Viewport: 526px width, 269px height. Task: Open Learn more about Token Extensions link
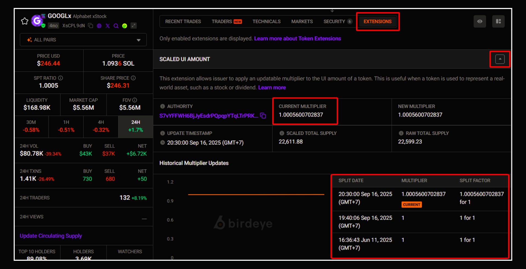pos(298,39)
